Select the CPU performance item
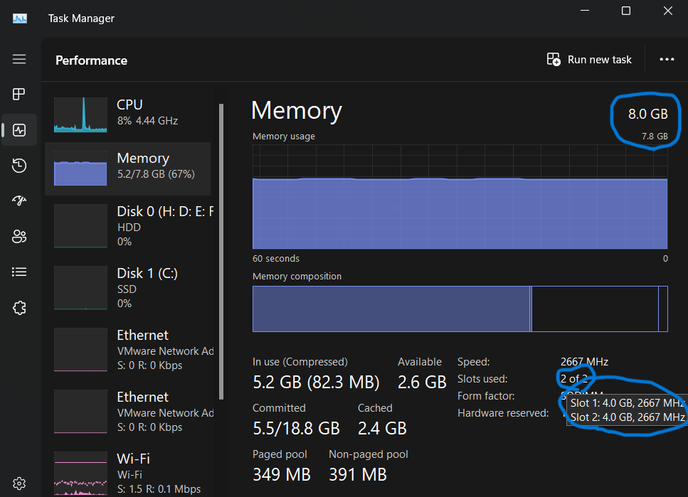This screenshot has width=688, height=497. click(132, 113)
